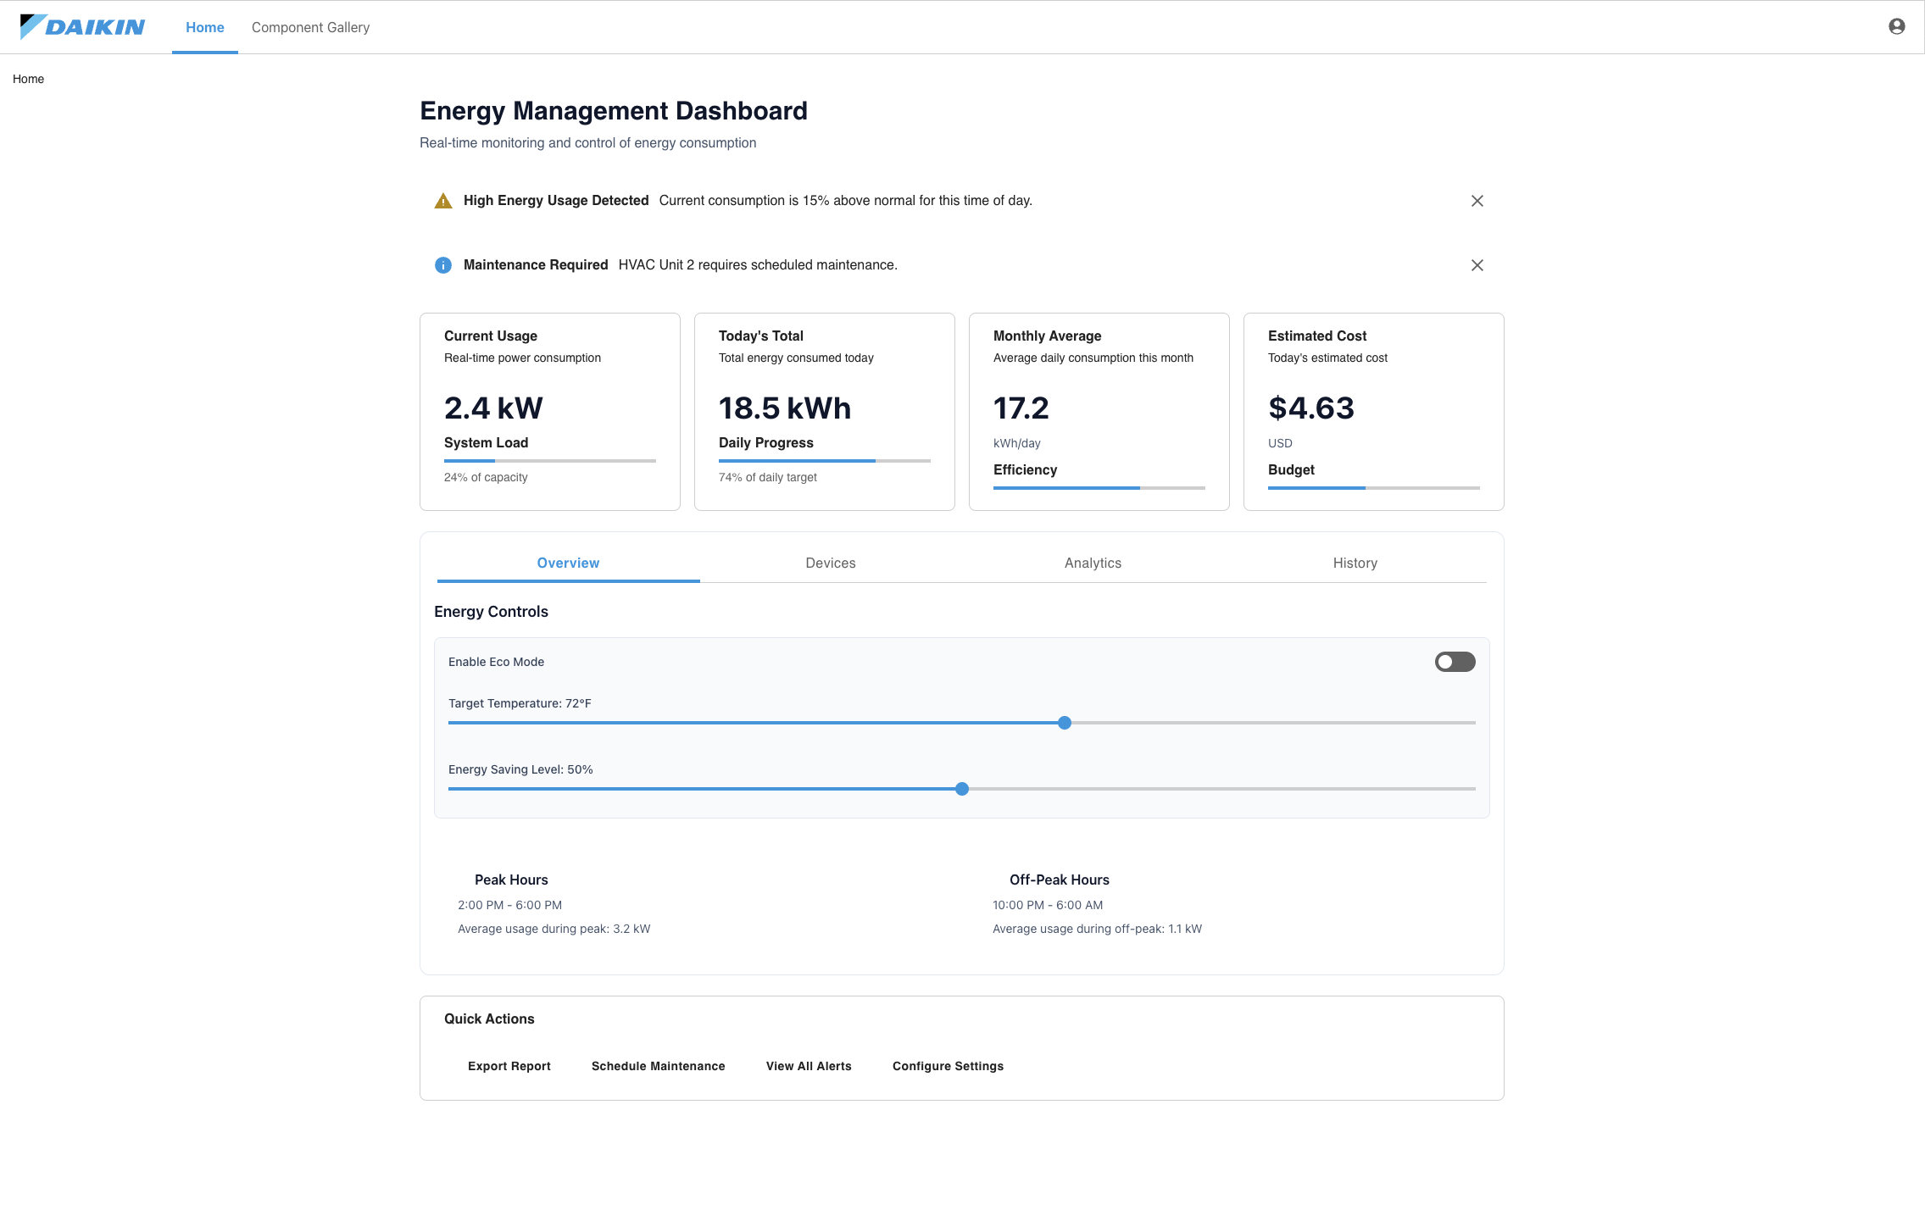
Task: Open the user account icon
Action: point(1895,26)
